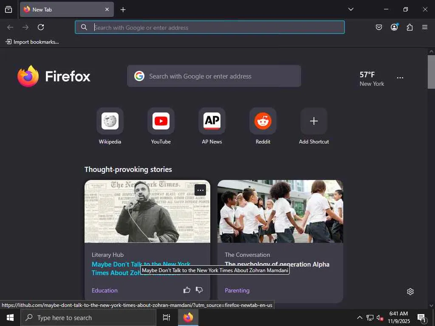Open a new tab with plus button
Viewport: 435px width, 326px height.
(123, 10)
